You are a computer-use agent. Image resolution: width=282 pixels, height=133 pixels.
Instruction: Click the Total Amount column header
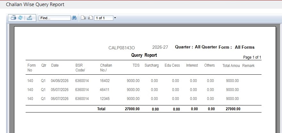pos(231,66)
